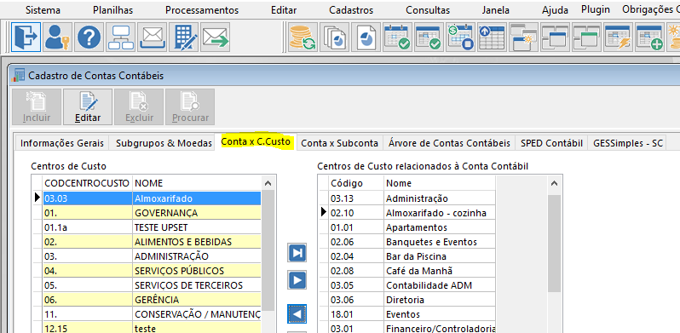Click the Incluir button
680x333 pixels.
[37, 106]
